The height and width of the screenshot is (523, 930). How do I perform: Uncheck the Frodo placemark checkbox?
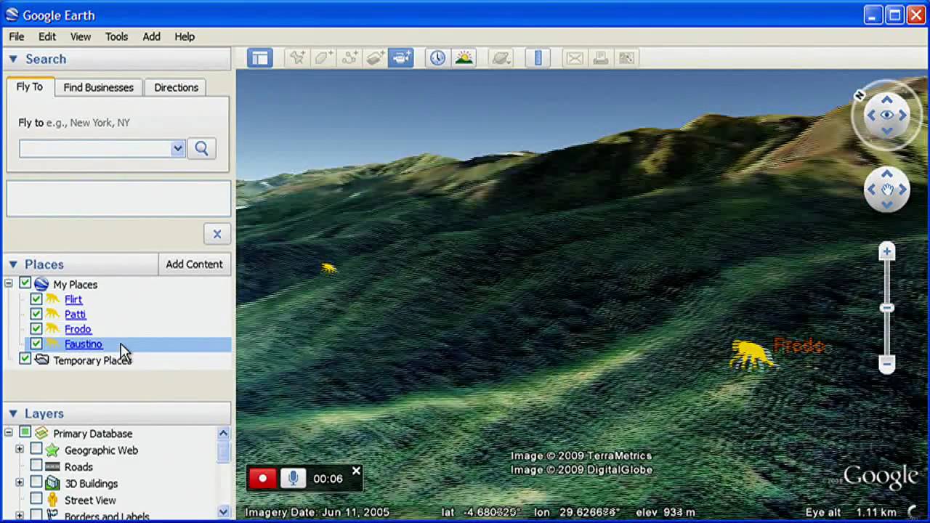pos(36,328)
